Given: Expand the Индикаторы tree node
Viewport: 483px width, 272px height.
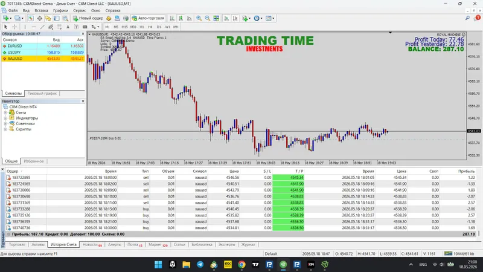Looking at the screenshot, I should pos(5,118).
